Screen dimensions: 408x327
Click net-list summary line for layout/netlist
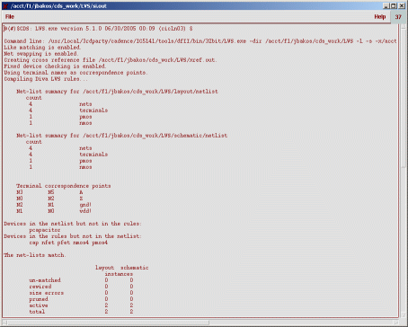click(117, 92)
